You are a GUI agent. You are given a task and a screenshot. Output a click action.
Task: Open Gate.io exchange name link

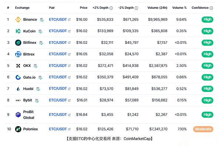pos(29,77)
